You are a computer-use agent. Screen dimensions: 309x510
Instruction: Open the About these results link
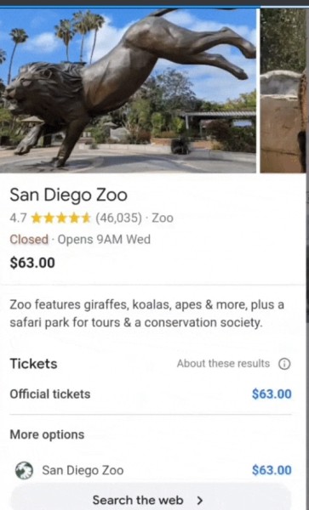click(223, 364)
